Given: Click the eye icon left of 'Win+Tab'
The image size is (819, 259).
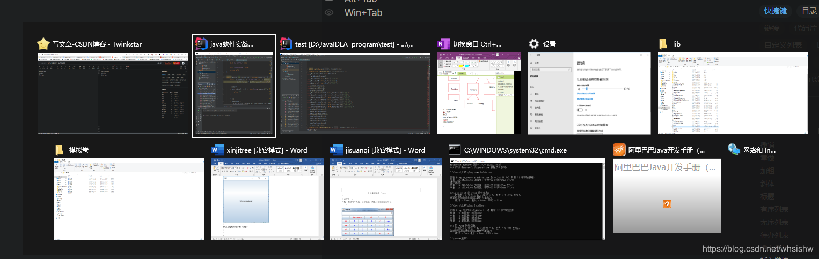Looking at the screenshot, I should pos(329,12).
